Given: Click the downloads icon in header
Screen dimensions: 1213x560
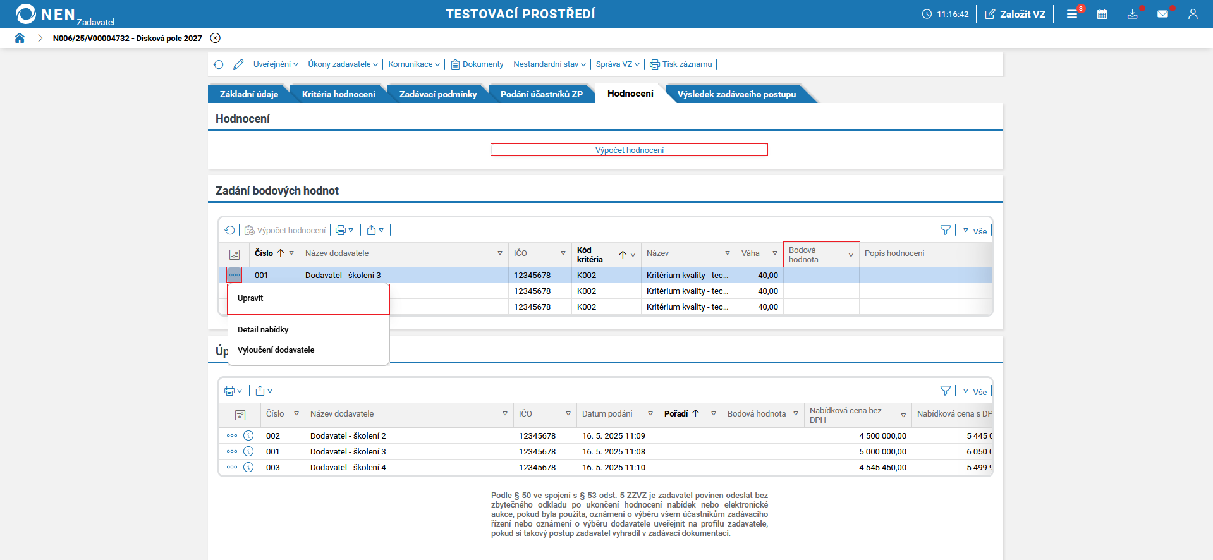Looking at the screenshot, I should (x=1132, y=14).
